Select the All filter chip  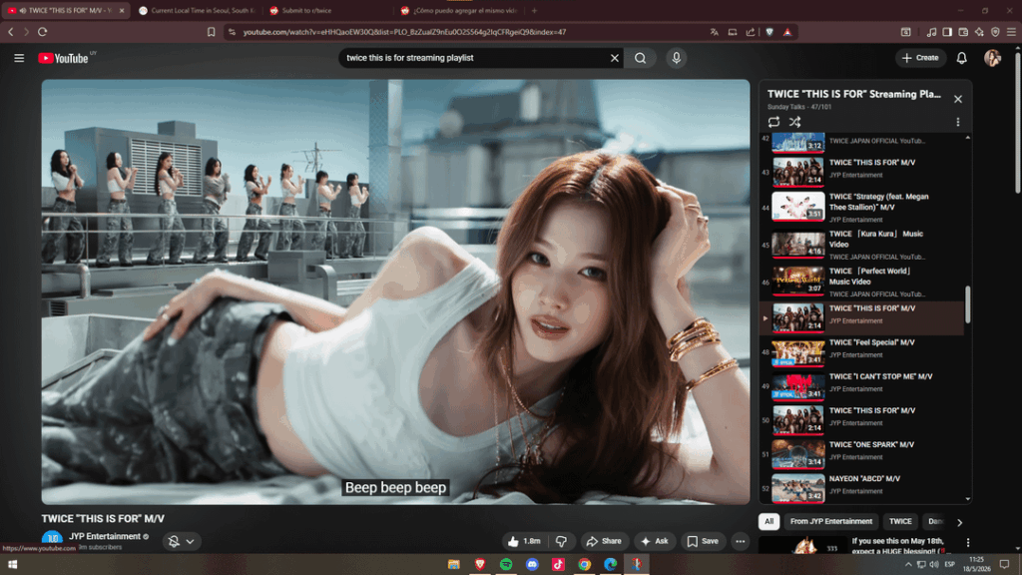[768, 521]
